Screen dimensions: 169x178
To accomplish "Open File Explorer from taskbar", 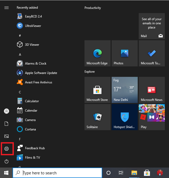I will pos(134,173).
